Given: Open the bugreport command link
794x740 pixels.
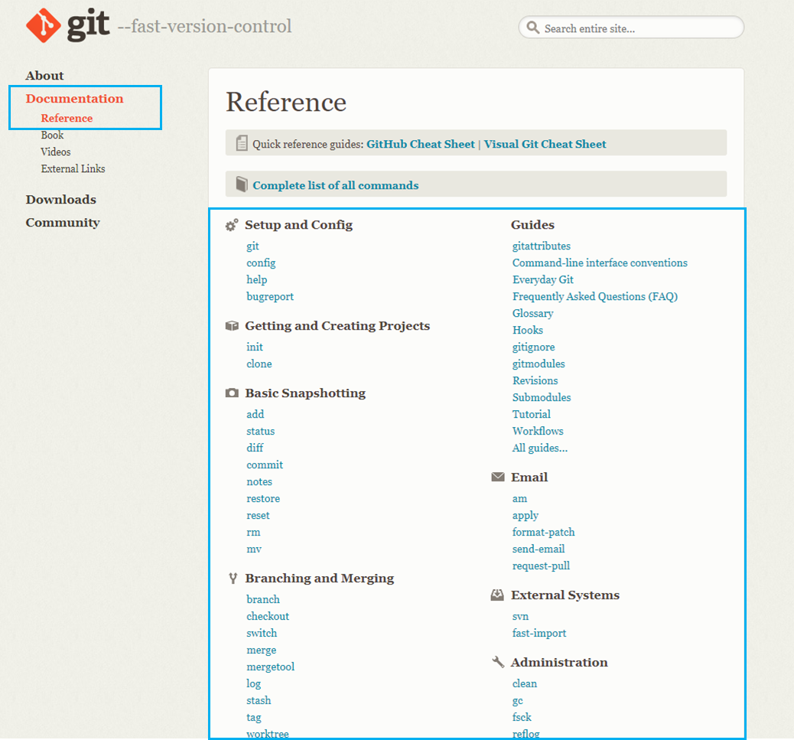Looking at the screenshot, I should tap(270, 297).
